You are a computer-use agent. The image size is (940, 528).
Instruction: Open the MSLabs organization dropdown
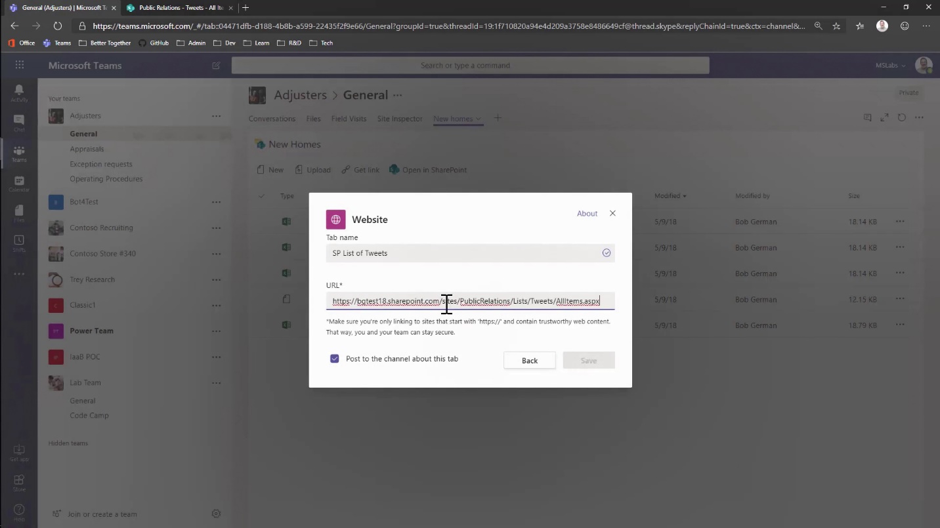pyautogui.click(x=890, y=66)
